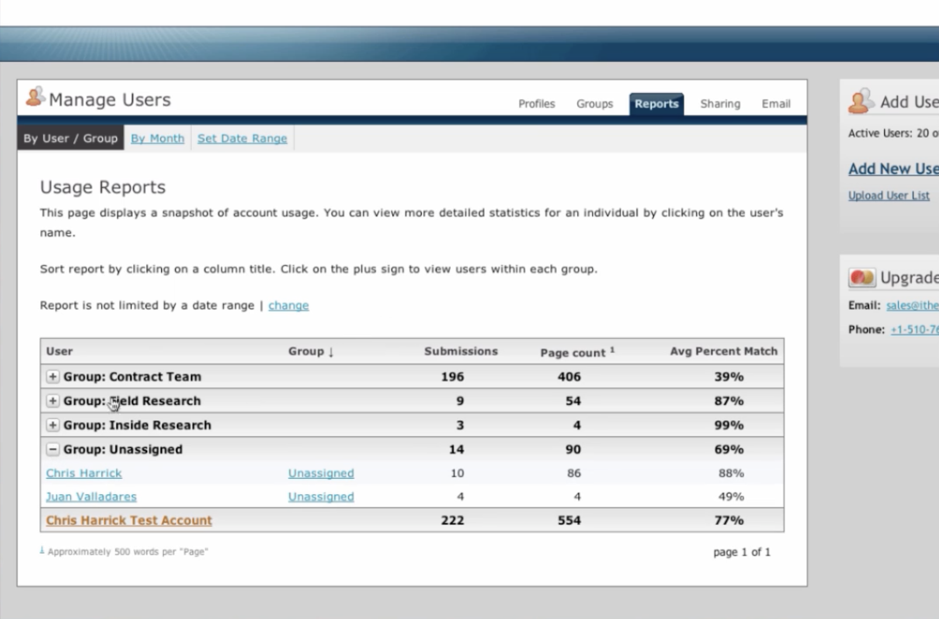Click the Manage Users people icon
This screenshot has height=619, width=939.
pyautogui.click(x=35, y=97)
